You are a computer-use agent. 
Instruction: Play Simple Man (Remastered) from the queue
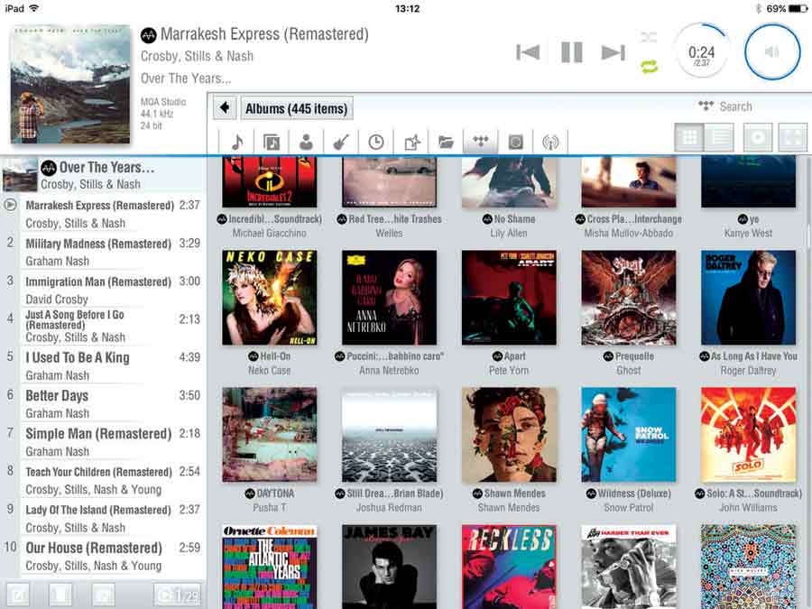coord(103,442)
